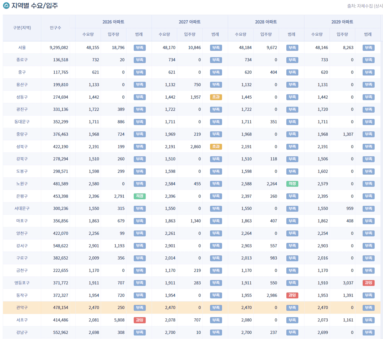Click the 2028 적정 badge for 노원구

pos(292,184)
